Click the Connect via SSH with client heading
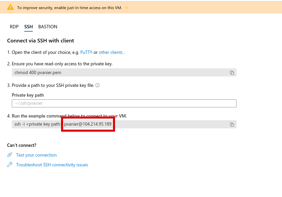Image resolution: width=282 pixels, height=197 pixels. [40, 41]
